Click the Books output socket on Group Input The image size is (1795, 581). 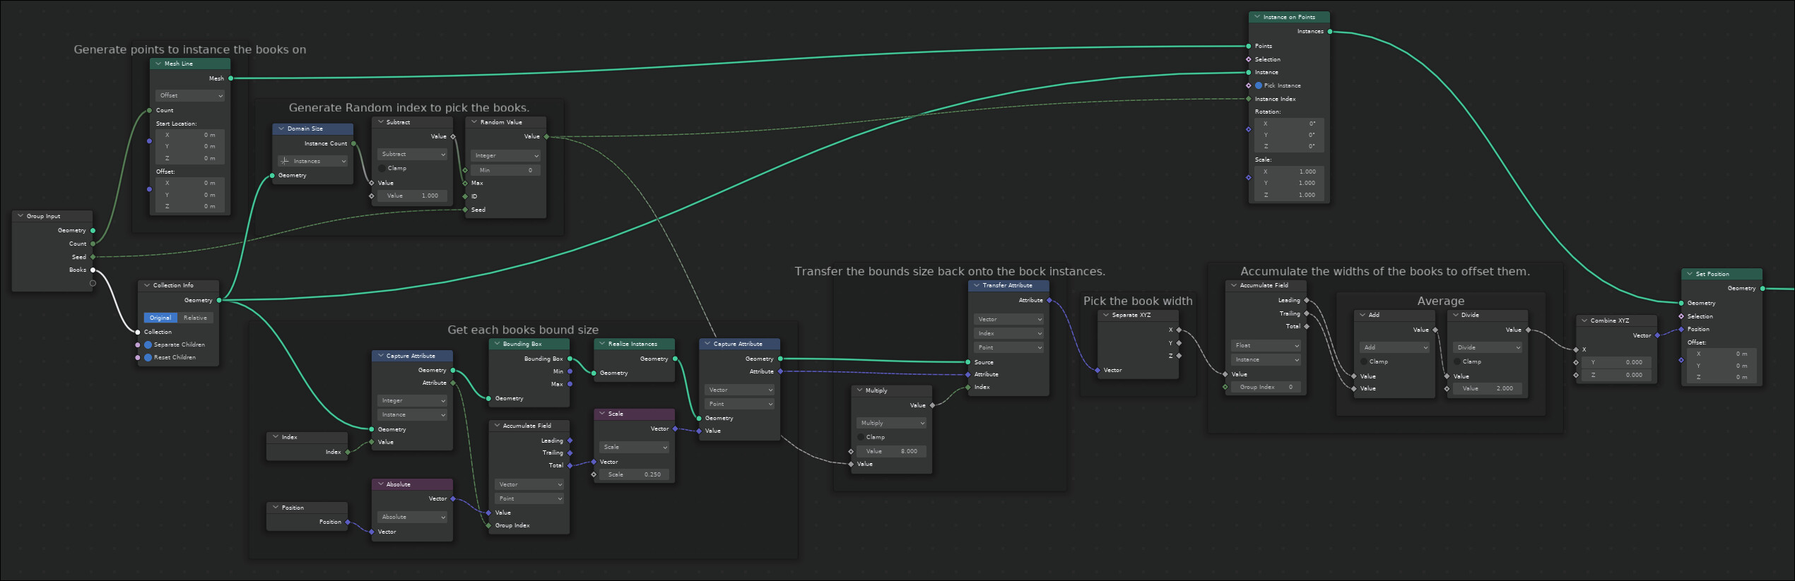click(93, 270)
